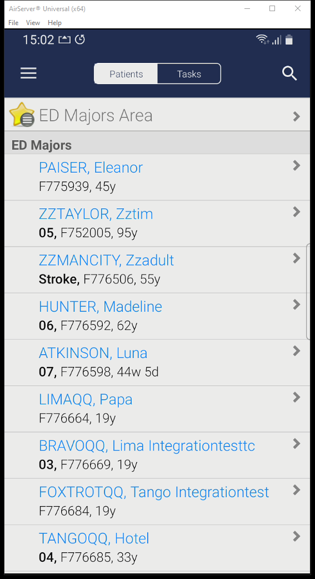Tap the sync clock icon in status bar
Viewport: 315px width, 579px height.
pos(80,40)
